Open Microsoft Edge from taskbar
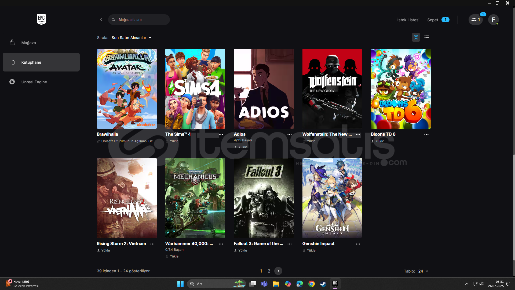 [300, 284]
